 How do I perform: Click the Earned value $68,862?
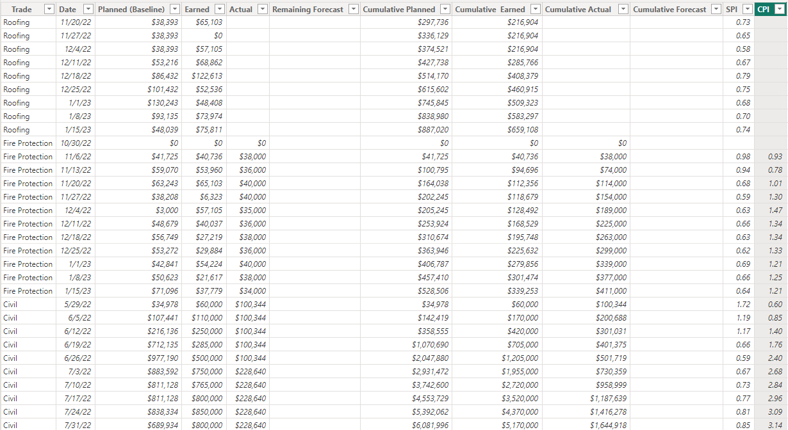pos(209,63)
